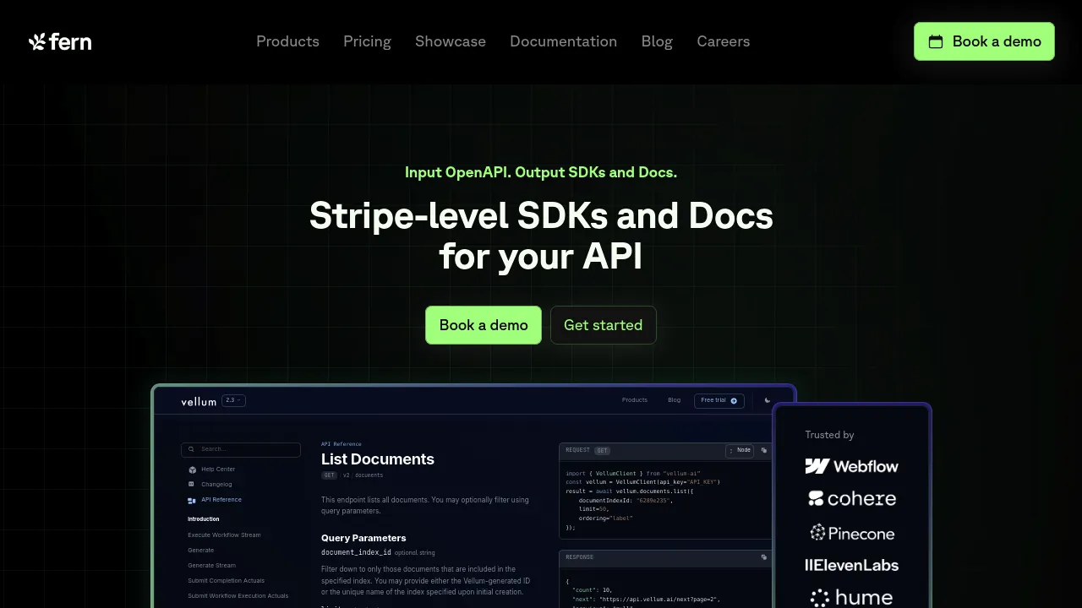Copy the REQUEST code snippet
Viewport: 1082px width, 608px height.
tap(764, 451)
